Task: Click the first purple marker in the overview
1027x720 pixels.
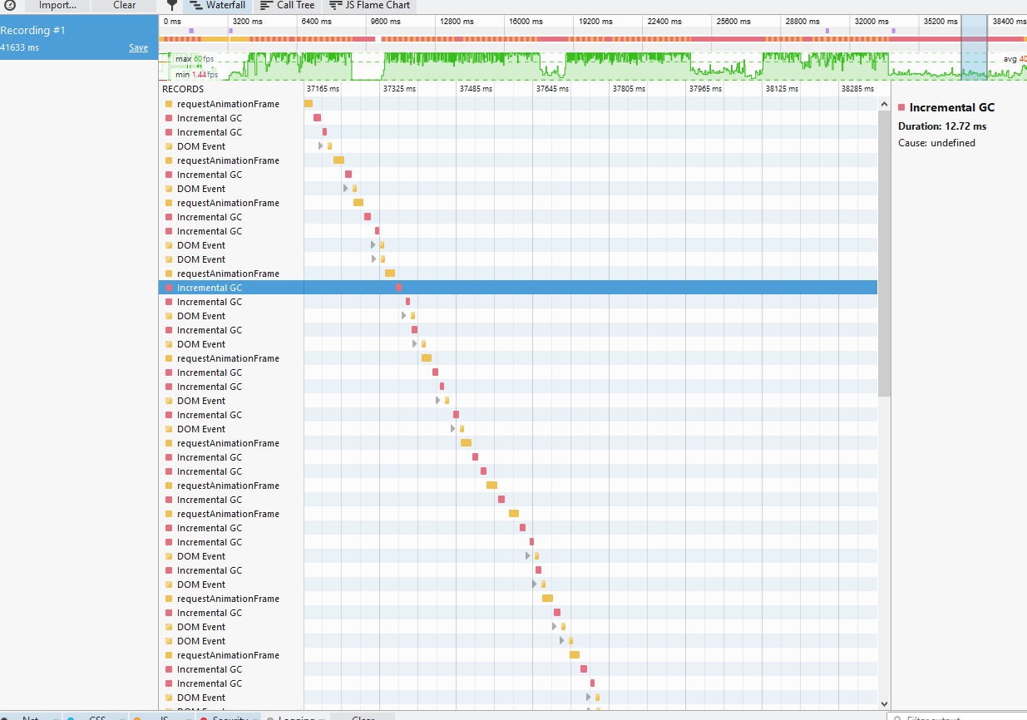Action: click(x=191, y=31)
